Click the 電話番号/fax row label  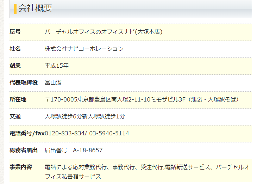click(x=27, y=133)
